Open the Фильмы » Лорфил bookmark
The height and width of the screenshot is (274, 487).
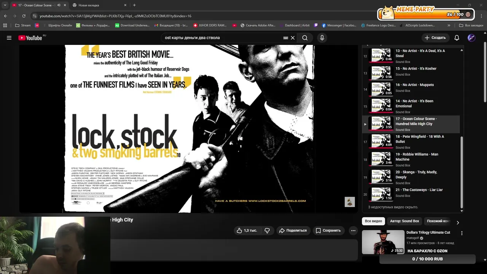[x=93, y=25]
